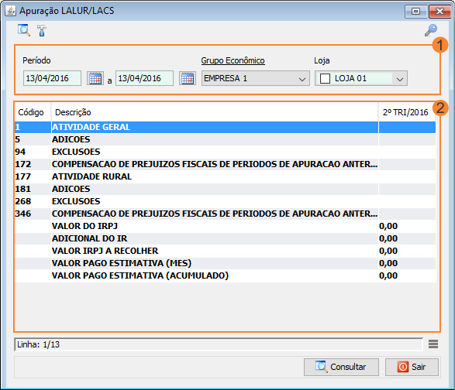Click the end period date field

click(x=144, y=78)
